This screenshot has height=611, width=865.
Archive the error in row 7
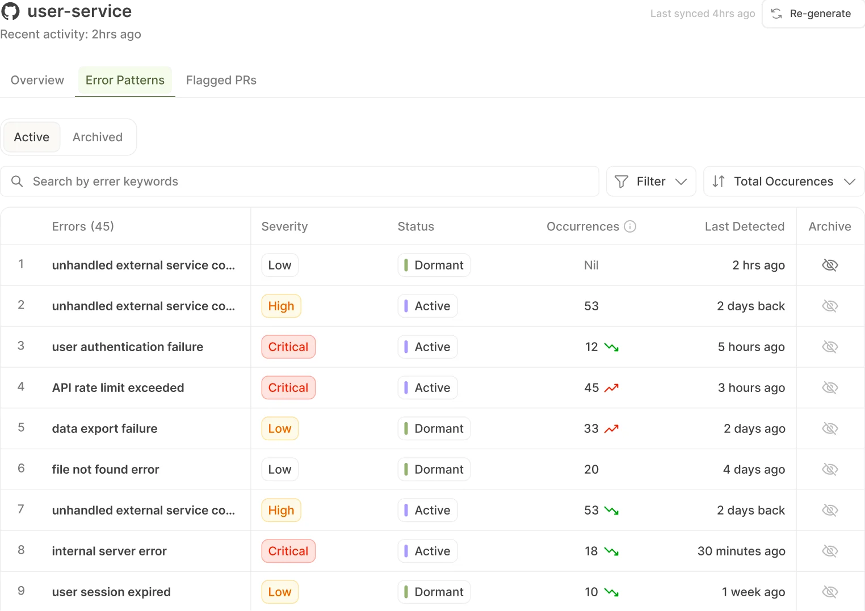click(x=830, y=510)
